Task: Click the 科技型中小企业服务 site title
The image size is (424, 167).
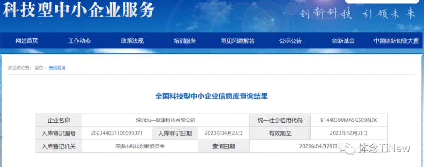Action: click(78, 10)
